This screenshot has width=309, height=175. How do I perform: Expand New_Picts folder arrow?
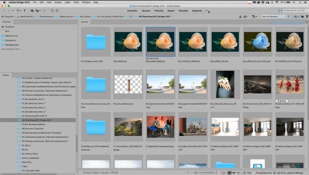(17, 162)
